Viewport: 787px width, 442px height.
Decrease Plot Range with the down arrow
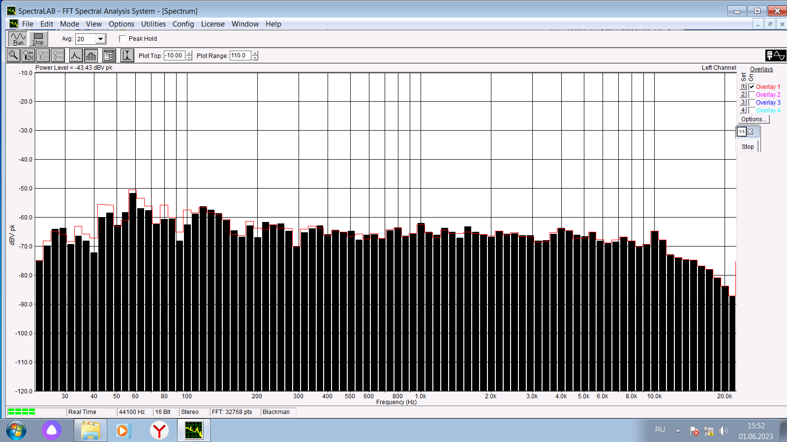coord(255,58)
